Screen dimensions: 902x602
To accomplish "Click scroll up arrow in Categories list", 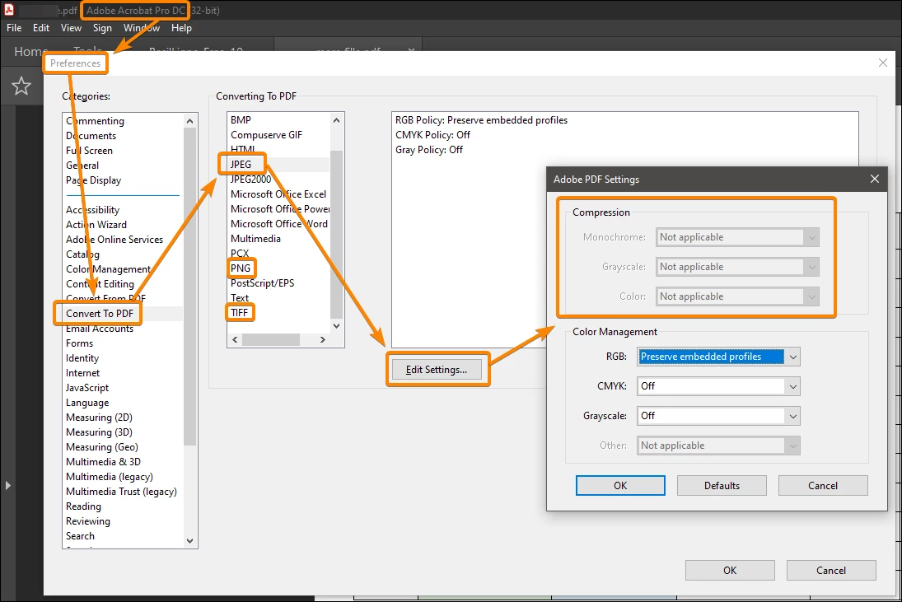I will click(189, 121).
